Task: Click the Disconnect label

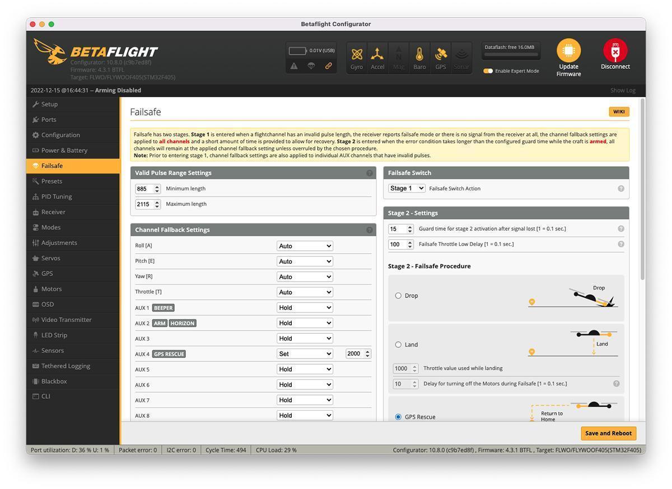Action: (x=615, y=67)
